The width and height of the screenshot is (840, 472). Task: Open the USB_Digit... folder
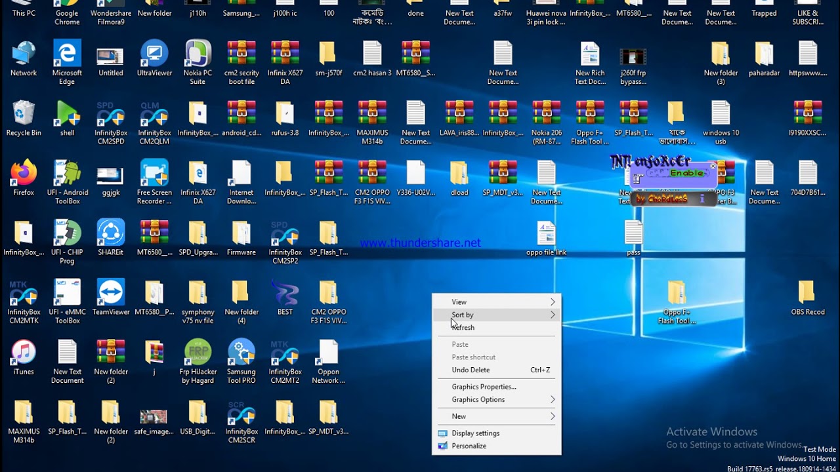(198, 412)
